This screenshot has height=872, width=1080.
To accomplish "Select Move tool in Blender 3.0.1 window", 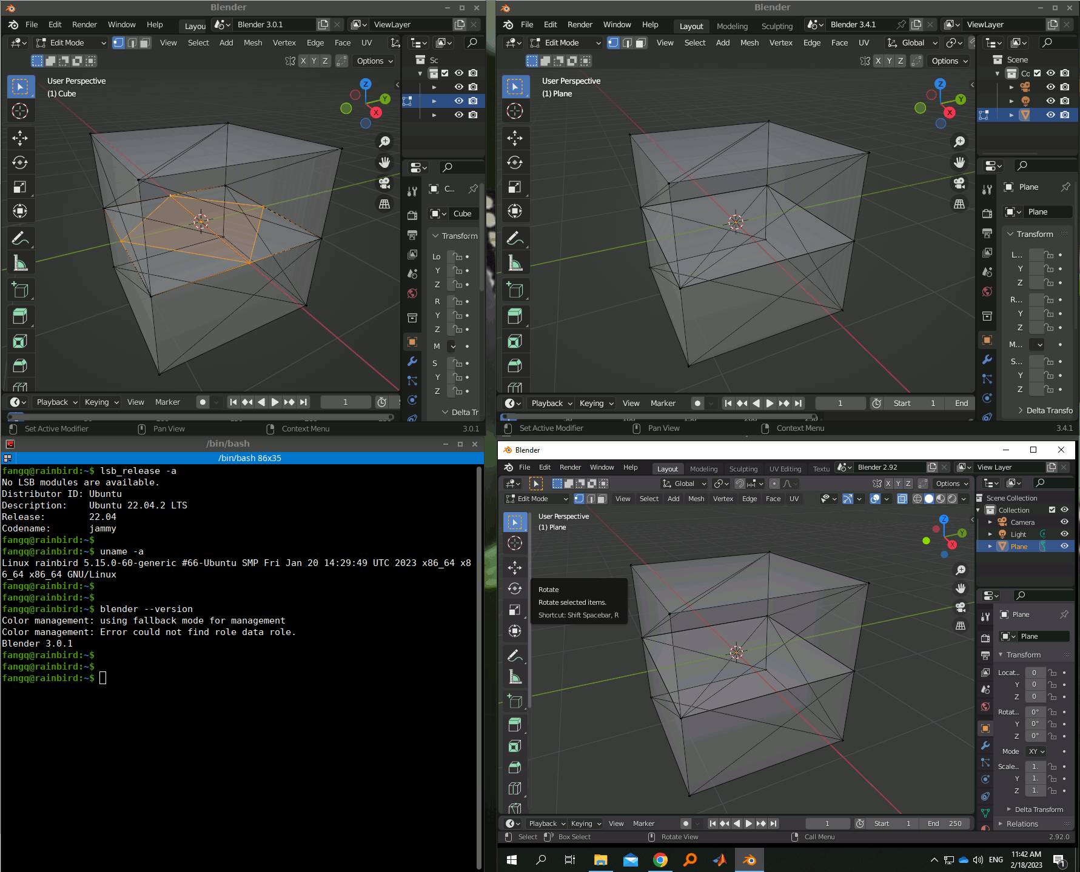I will (20, 138).
